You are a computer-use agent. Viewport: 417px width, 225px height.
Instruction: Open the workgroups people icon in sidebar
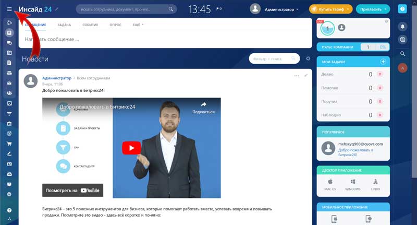9,93
